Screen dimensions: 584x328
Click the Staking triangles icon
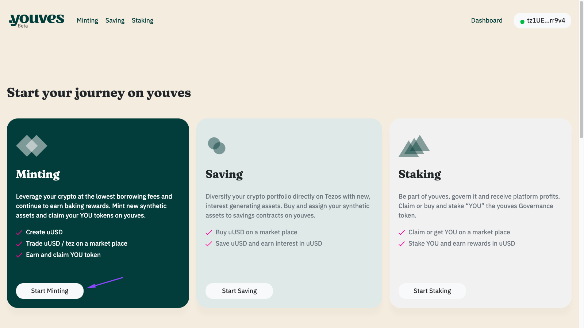(x=414, y=146)
